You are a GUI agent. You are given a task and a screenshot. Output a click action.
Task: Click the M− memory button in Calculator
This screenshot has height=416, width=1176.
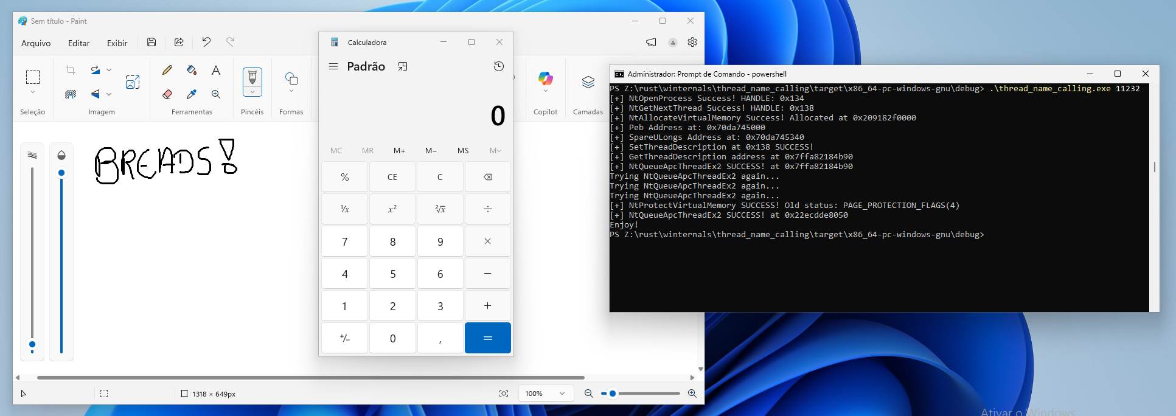(x=431, y=150)
